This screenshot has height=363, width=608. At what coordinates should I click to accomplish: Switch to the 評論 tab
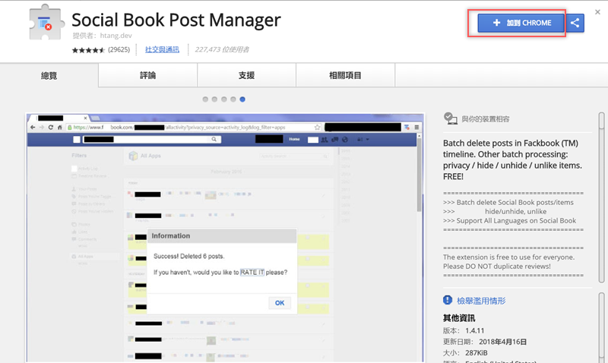[x=147, y=75]
